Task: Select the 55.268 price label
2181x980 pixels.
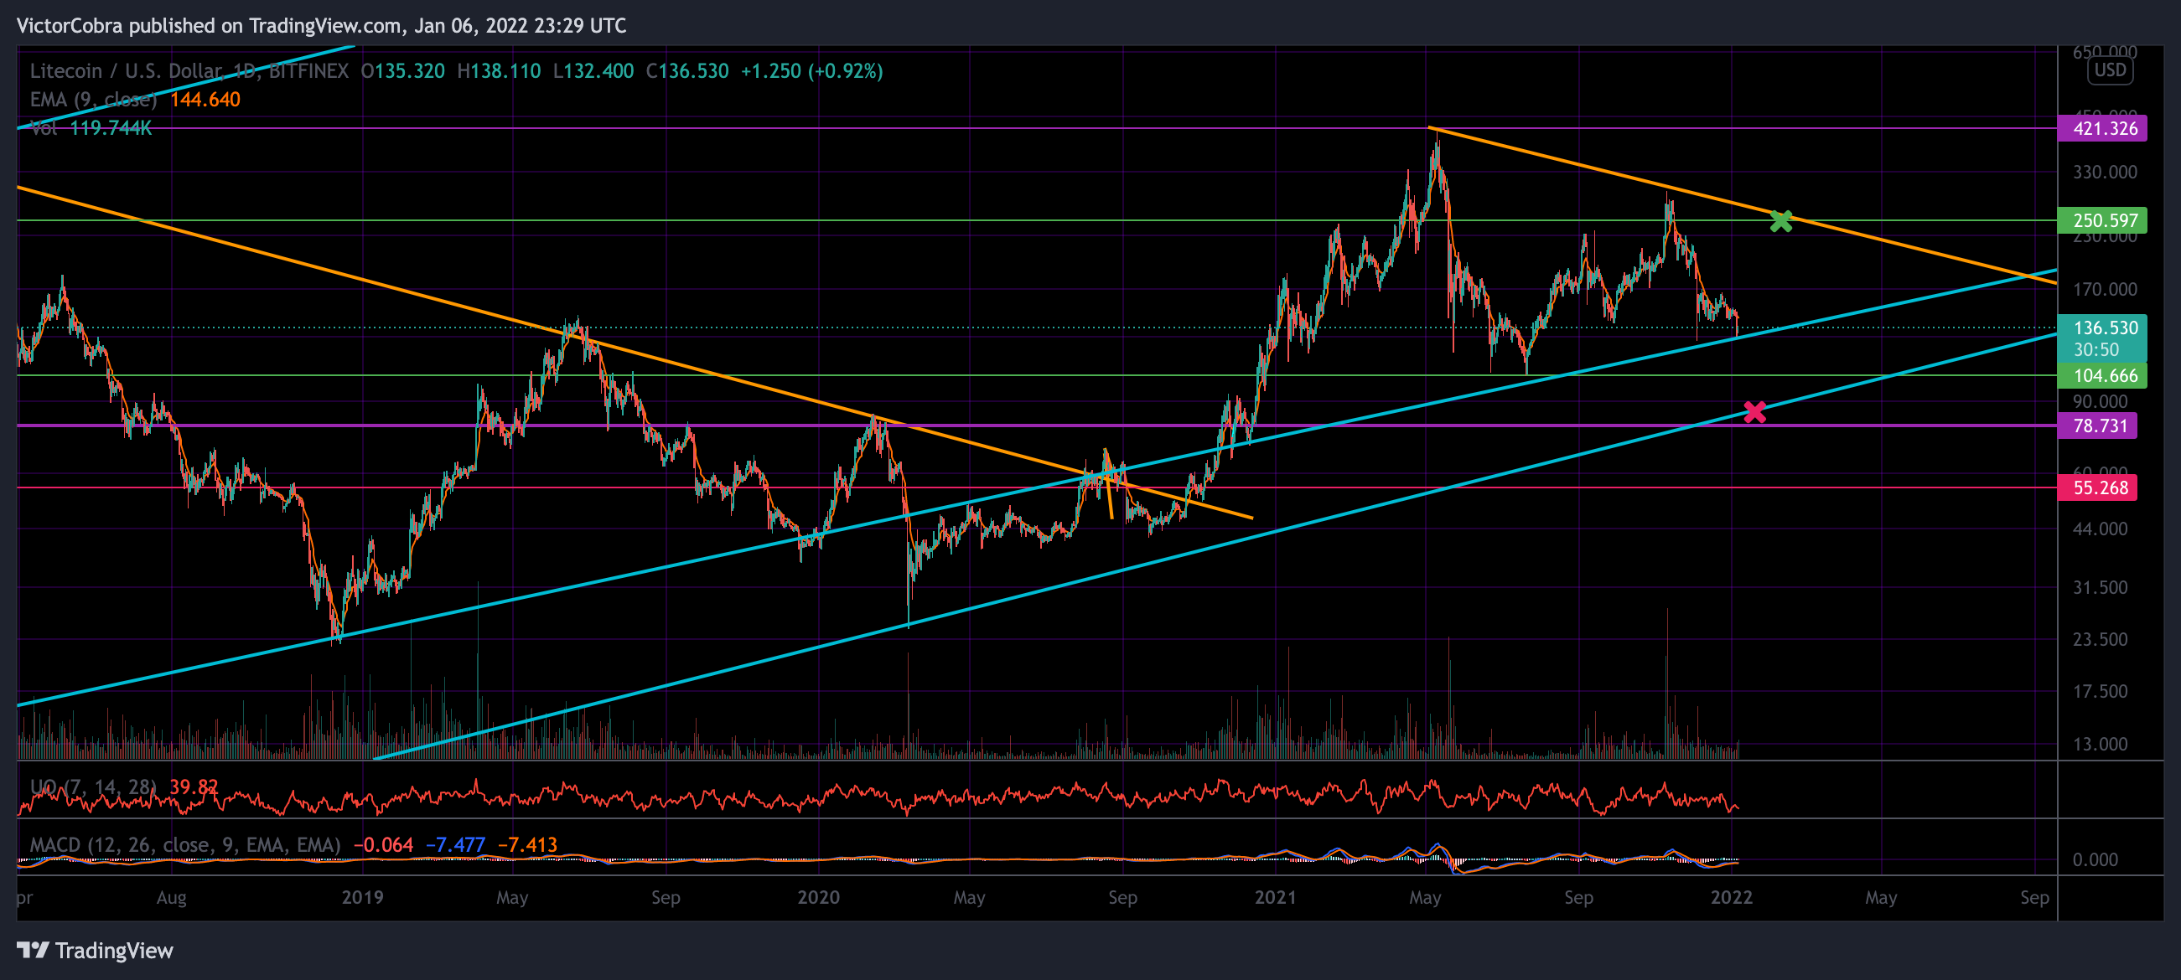Action: point(2097,488)
